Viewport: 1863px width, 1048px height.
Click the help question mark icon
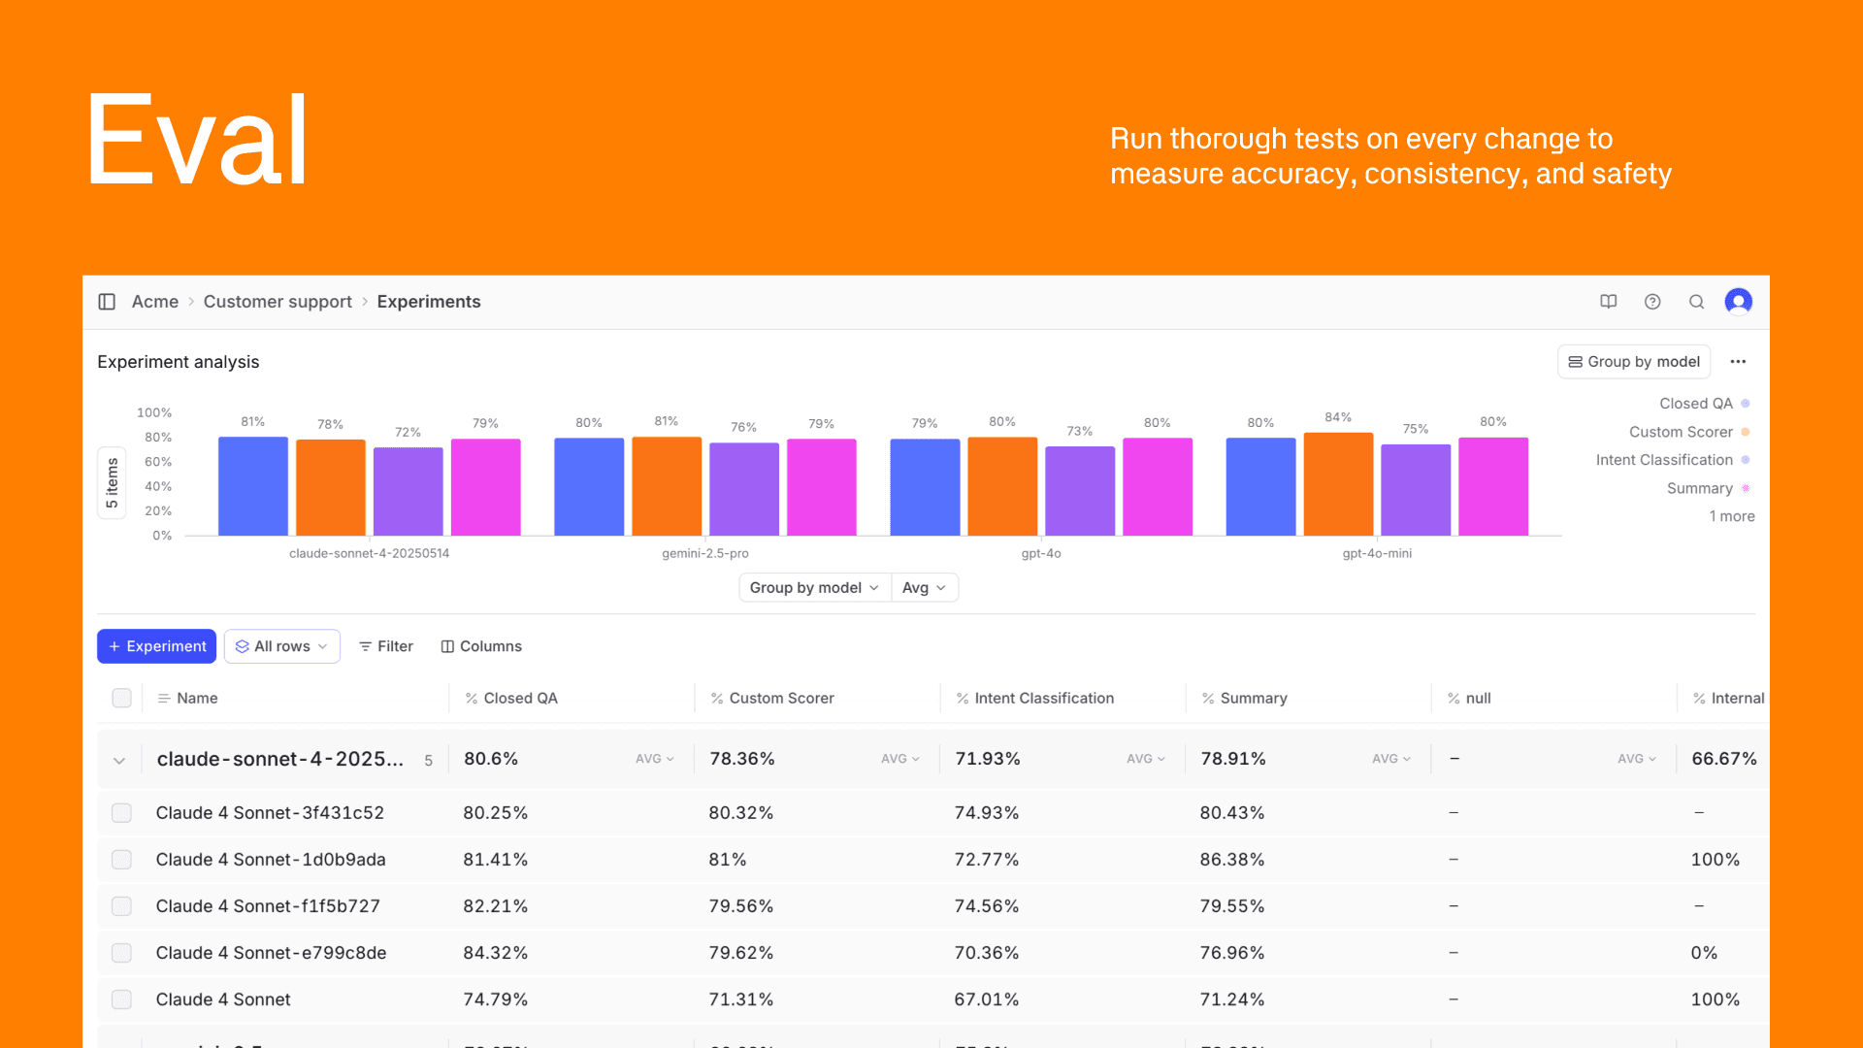click(x=1652, y=302)
